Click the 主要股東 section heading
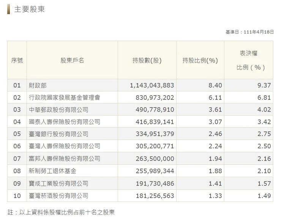The height and width of the screenshot is (219, 281). 29,10
